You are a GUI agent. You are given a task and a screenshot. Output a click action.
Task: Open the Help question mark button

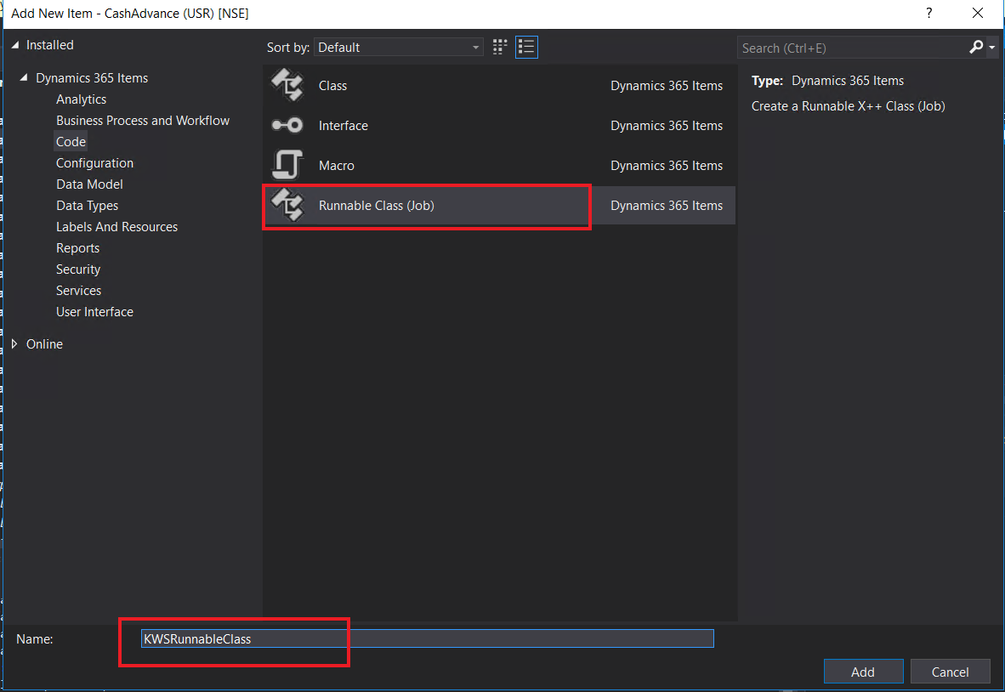pyautogui.click(x=928, y=13)
